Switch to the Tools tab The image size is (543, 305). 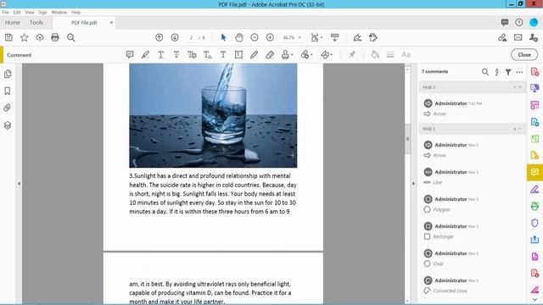36,23
